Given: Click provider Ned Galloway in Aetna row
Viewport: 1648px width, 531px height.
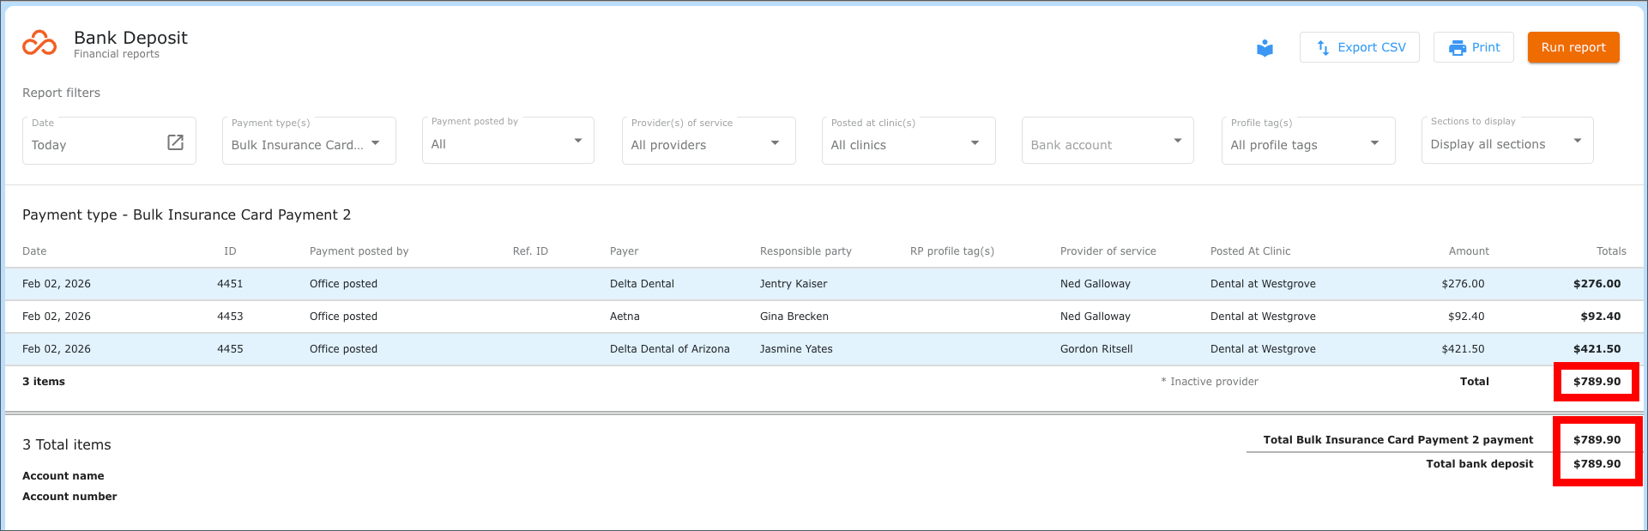Looking at the screenshot, I should point(1096,317).
